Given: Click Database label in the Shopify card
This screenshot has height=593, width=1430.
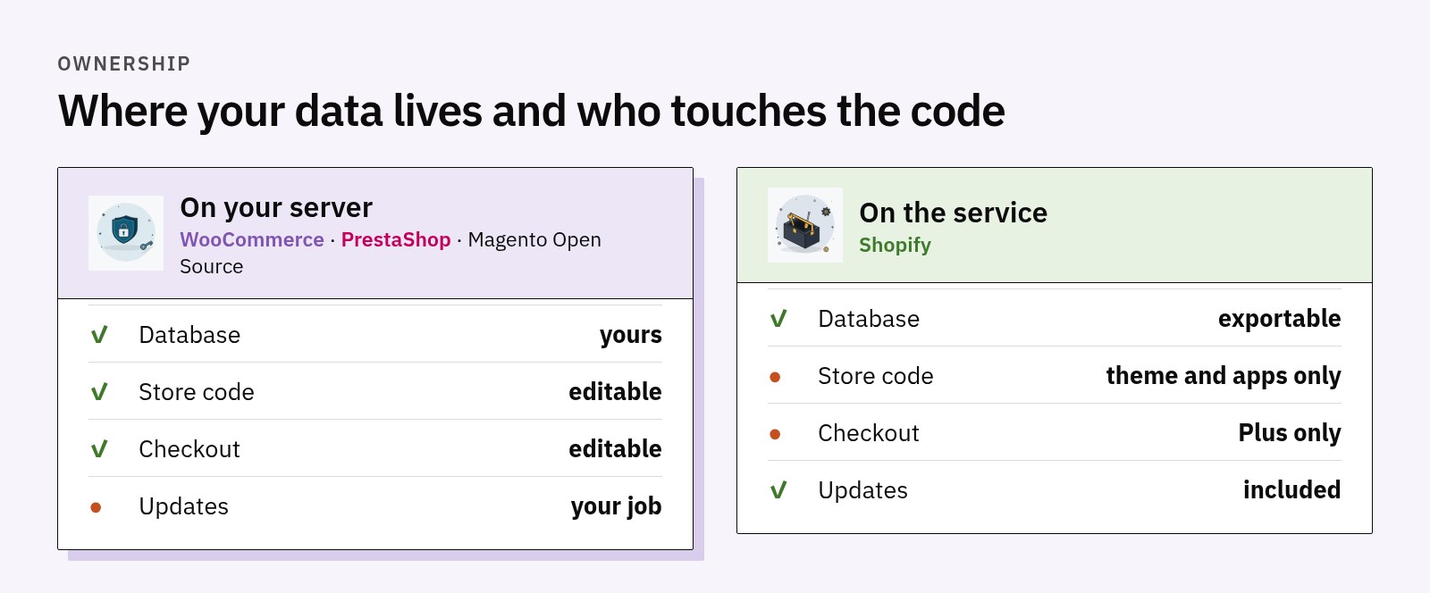Looking at the screenshot, I should click(869, 319).
